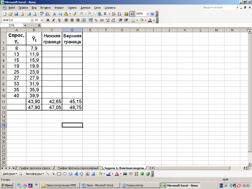This screenshot has width=252, height=189.
Task: Toggle the select objects arrow tool
Action: [x=20, y=174]
